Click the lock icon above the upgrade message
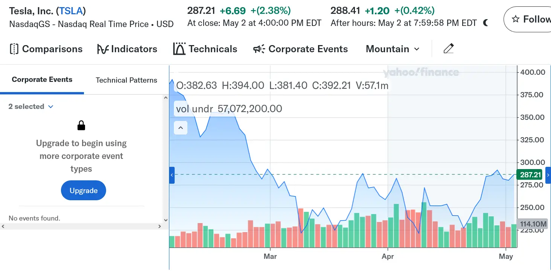551x272 pixels. tap(81, 125)
